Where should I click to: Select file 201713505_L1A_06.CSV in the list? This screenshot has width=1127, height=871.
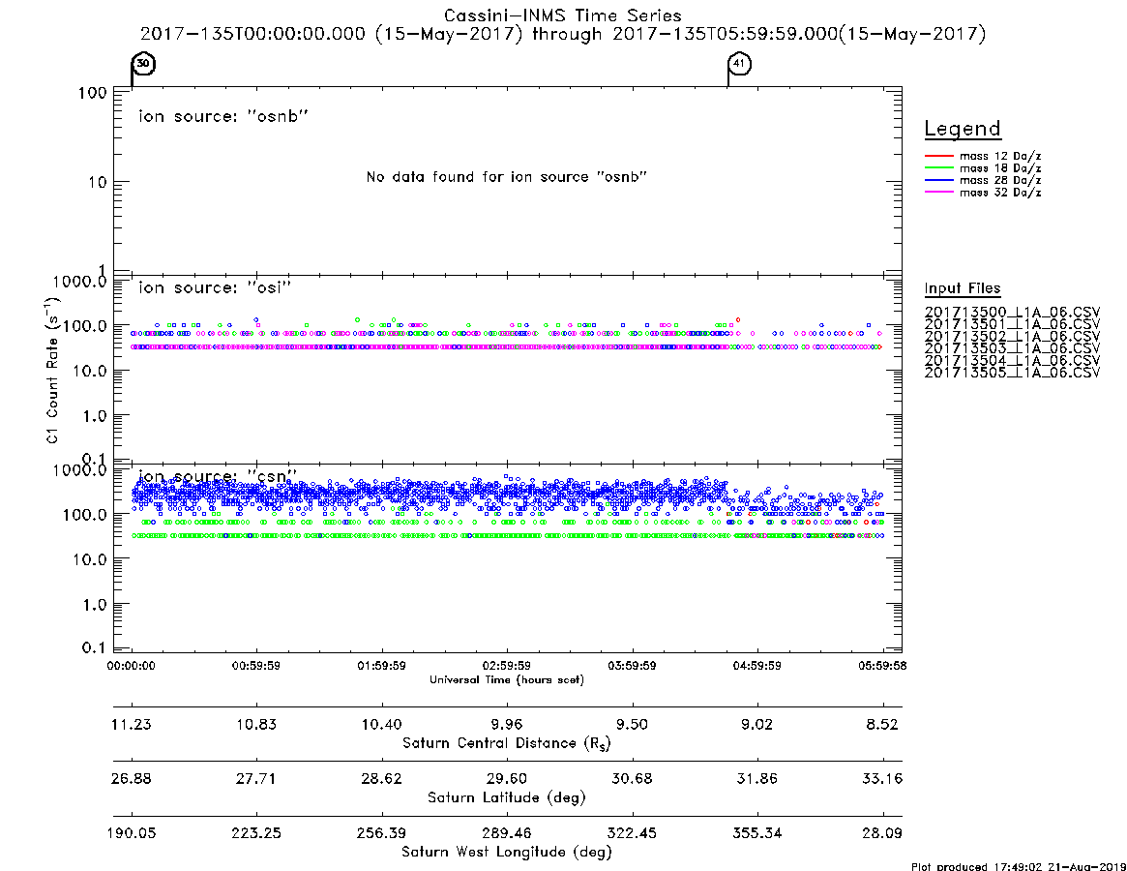coord(1012,373)
